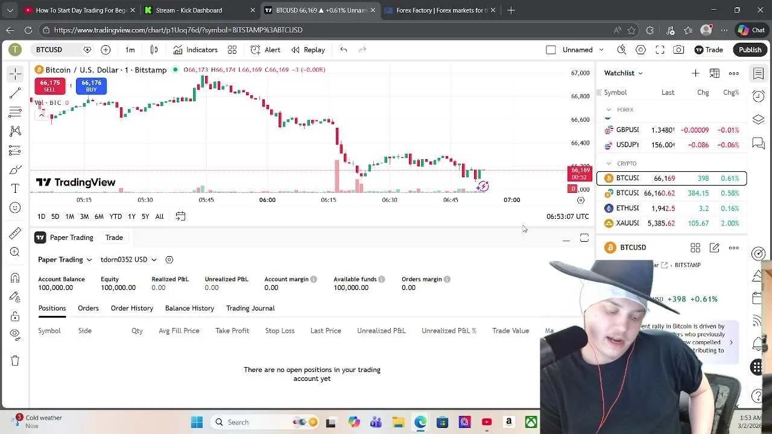Create an Alert from the toolbar
Image resolution: width=772 pixels, height=434 pixels.
[x=265, y=50]
